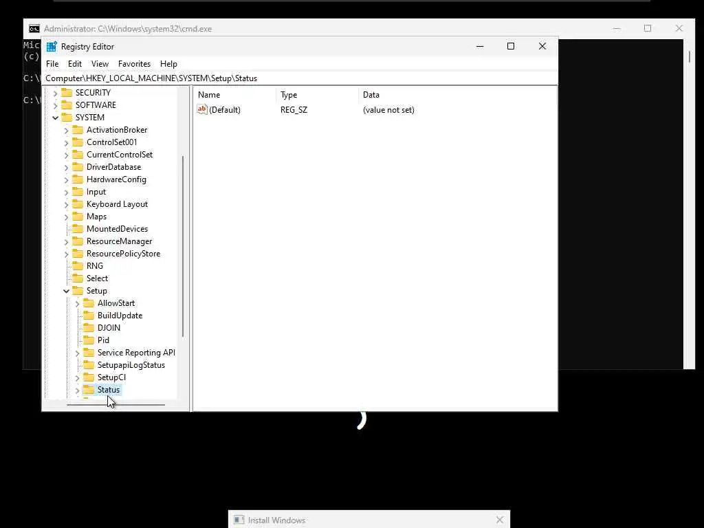Select the Keyboard Layout folder icon

pyautogui.click(x=78, y=203)
